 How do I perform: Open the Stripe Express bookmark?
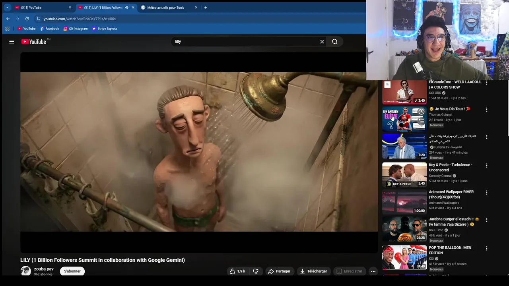(x=105, y=29)
